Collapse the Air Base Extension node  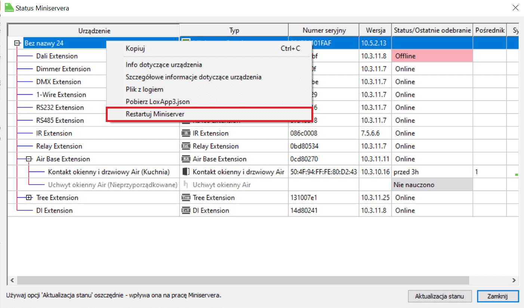coord(29,159)
